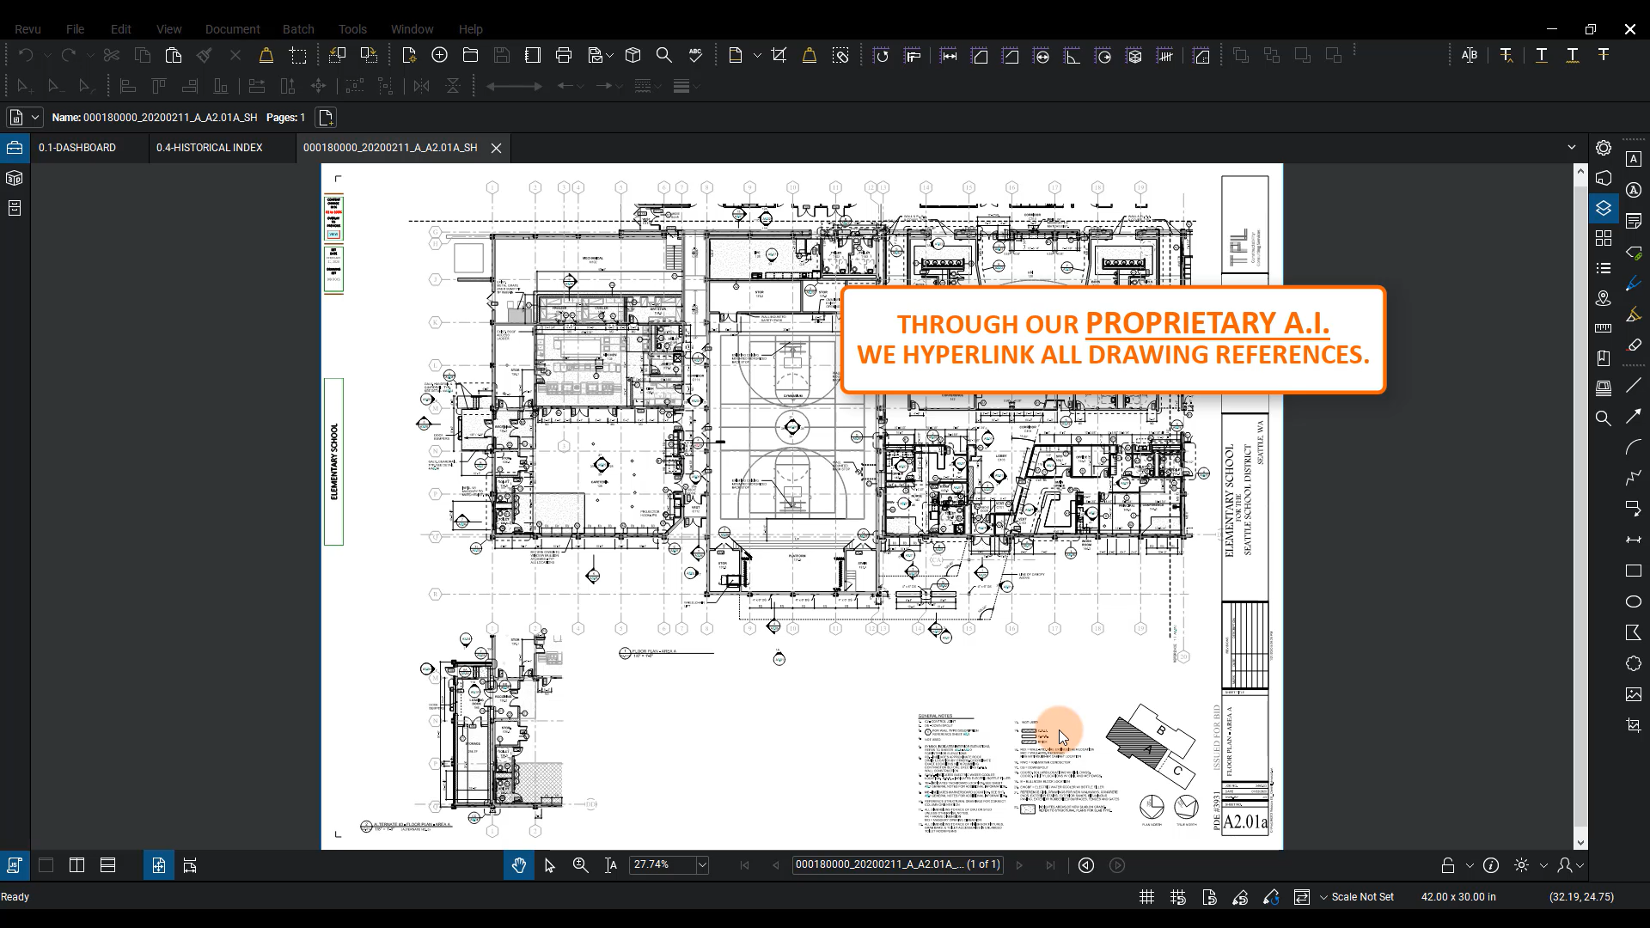Expand the tab list chevron

[x=1572, y=147]
